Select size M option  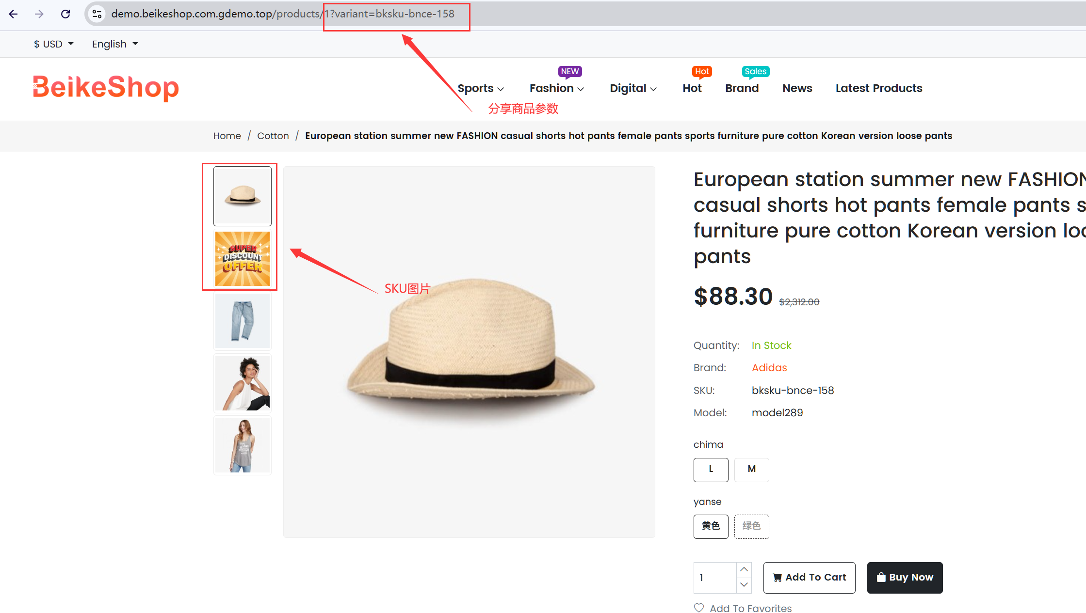(751, 469)
